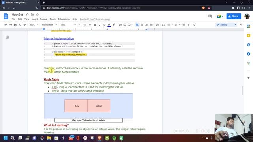Image resolution: width=253 pixels, height=142 pixels.
Task: View cloud save status
Action: tap(37, 15)
